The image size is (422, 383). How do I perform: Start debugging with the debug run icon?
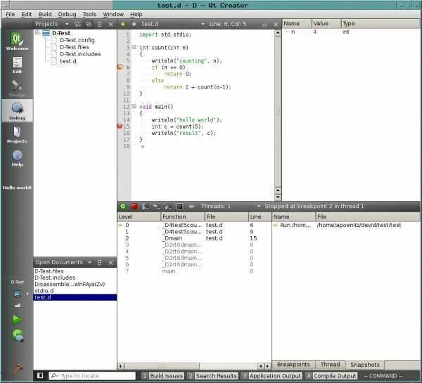point(18,335)
